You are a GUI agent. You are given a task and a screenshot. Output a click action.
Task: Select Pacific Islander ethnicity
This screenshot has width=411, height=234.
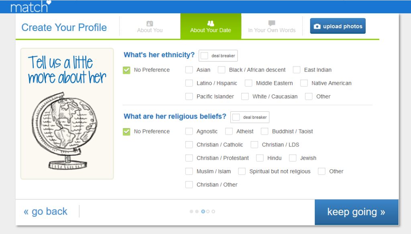(x=189, y=96)
